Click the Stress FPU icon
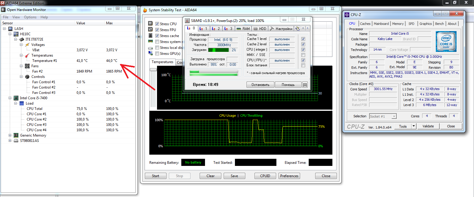 pos(150,29)
